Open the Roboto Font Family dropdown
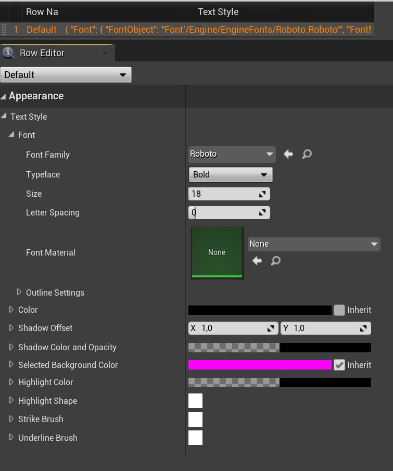393x471 pixels. [x=232, y=154]
